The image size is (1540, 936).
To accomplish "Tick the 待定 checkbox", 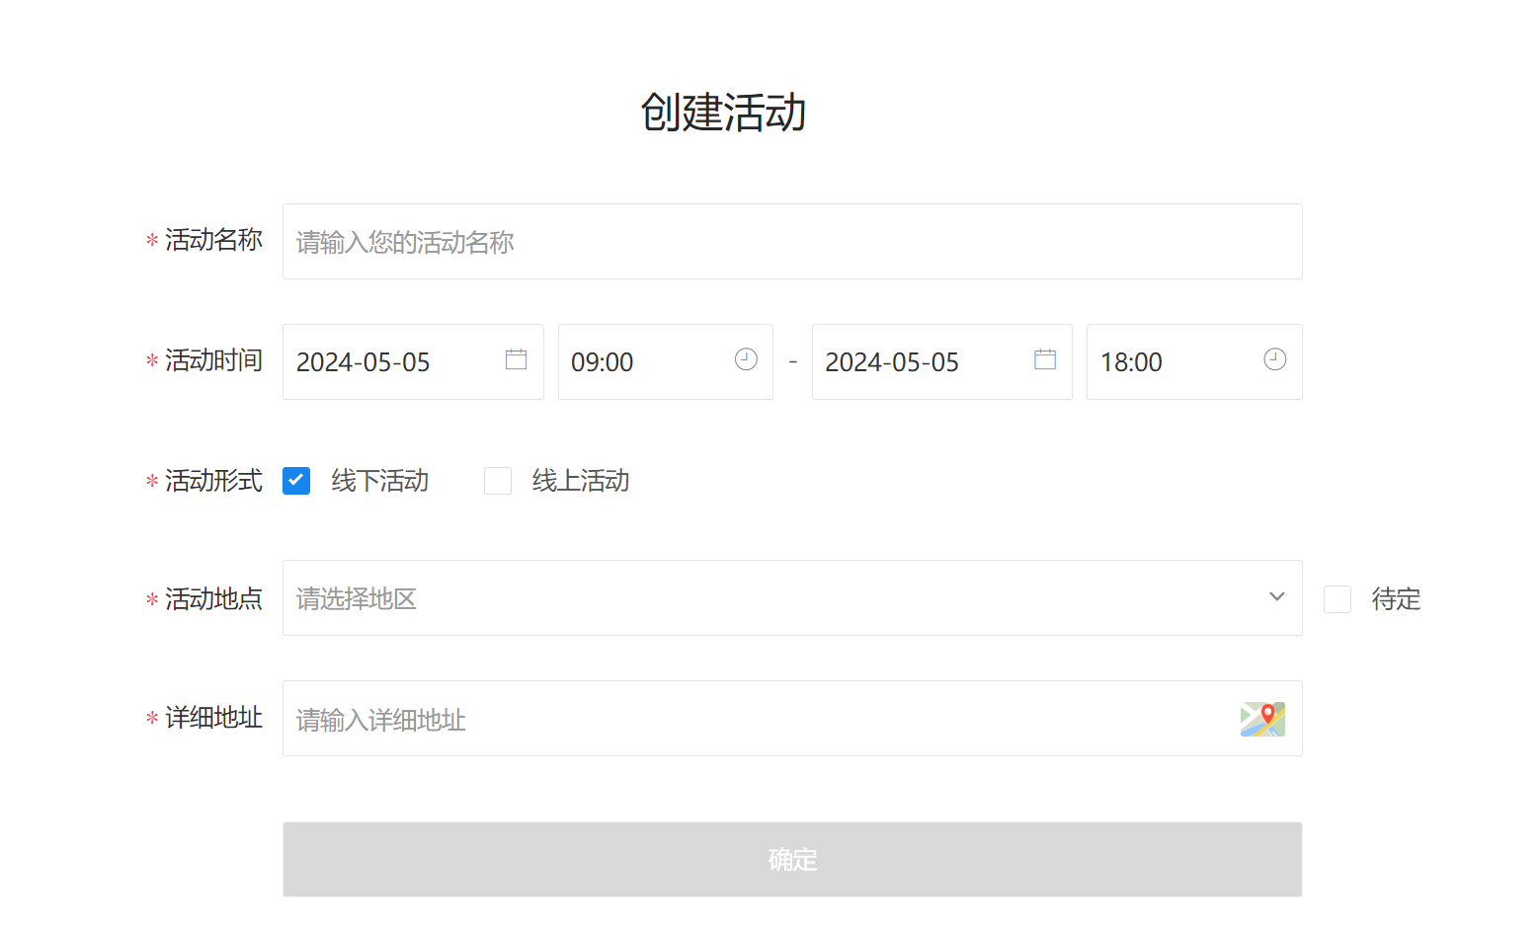I will pyautogui.click(x=1337, y=599).
